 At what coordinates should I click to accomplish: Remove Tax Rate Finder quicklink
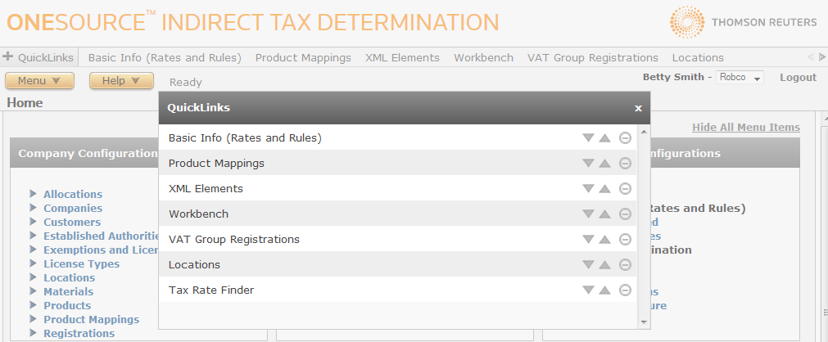click(x=625, y=290)
